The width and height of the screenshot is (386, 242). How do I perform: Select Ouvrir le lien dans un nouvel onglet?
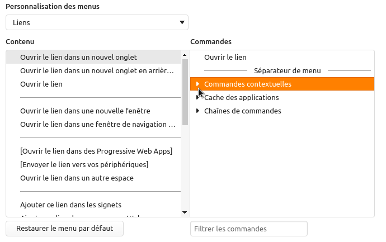pos(78,57)
